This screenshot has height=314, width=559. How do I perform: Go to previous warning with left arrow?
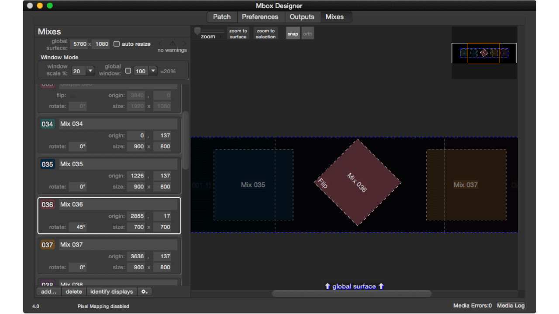pyautogui.click(x=160, y=43)
